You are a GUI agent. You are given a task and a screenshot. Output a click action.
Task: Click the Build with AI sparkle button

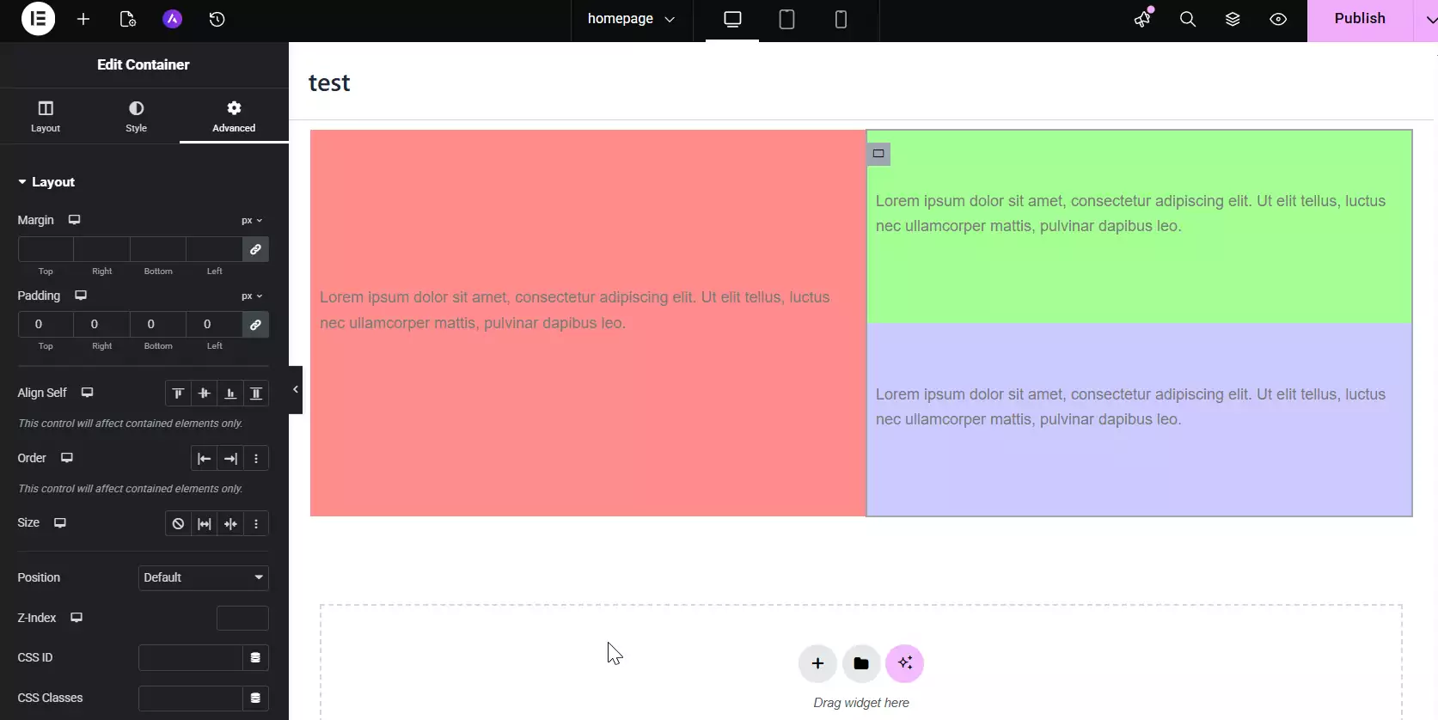click(904, 663)
